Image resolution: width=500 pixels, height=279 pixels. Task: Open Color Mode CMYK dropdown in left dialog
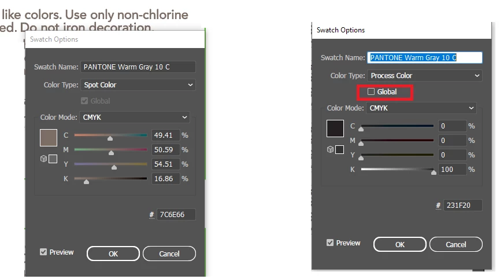coord(134,117)
